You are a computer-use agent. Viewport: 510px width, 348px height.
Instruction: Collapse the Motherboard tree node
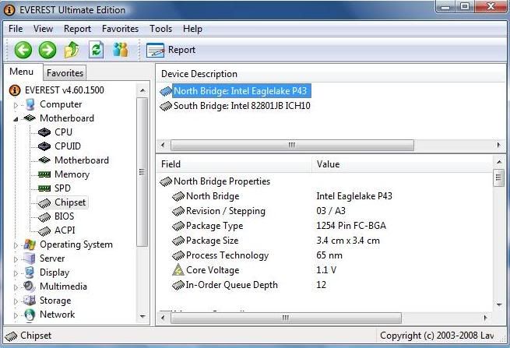[x=16, y=119]
